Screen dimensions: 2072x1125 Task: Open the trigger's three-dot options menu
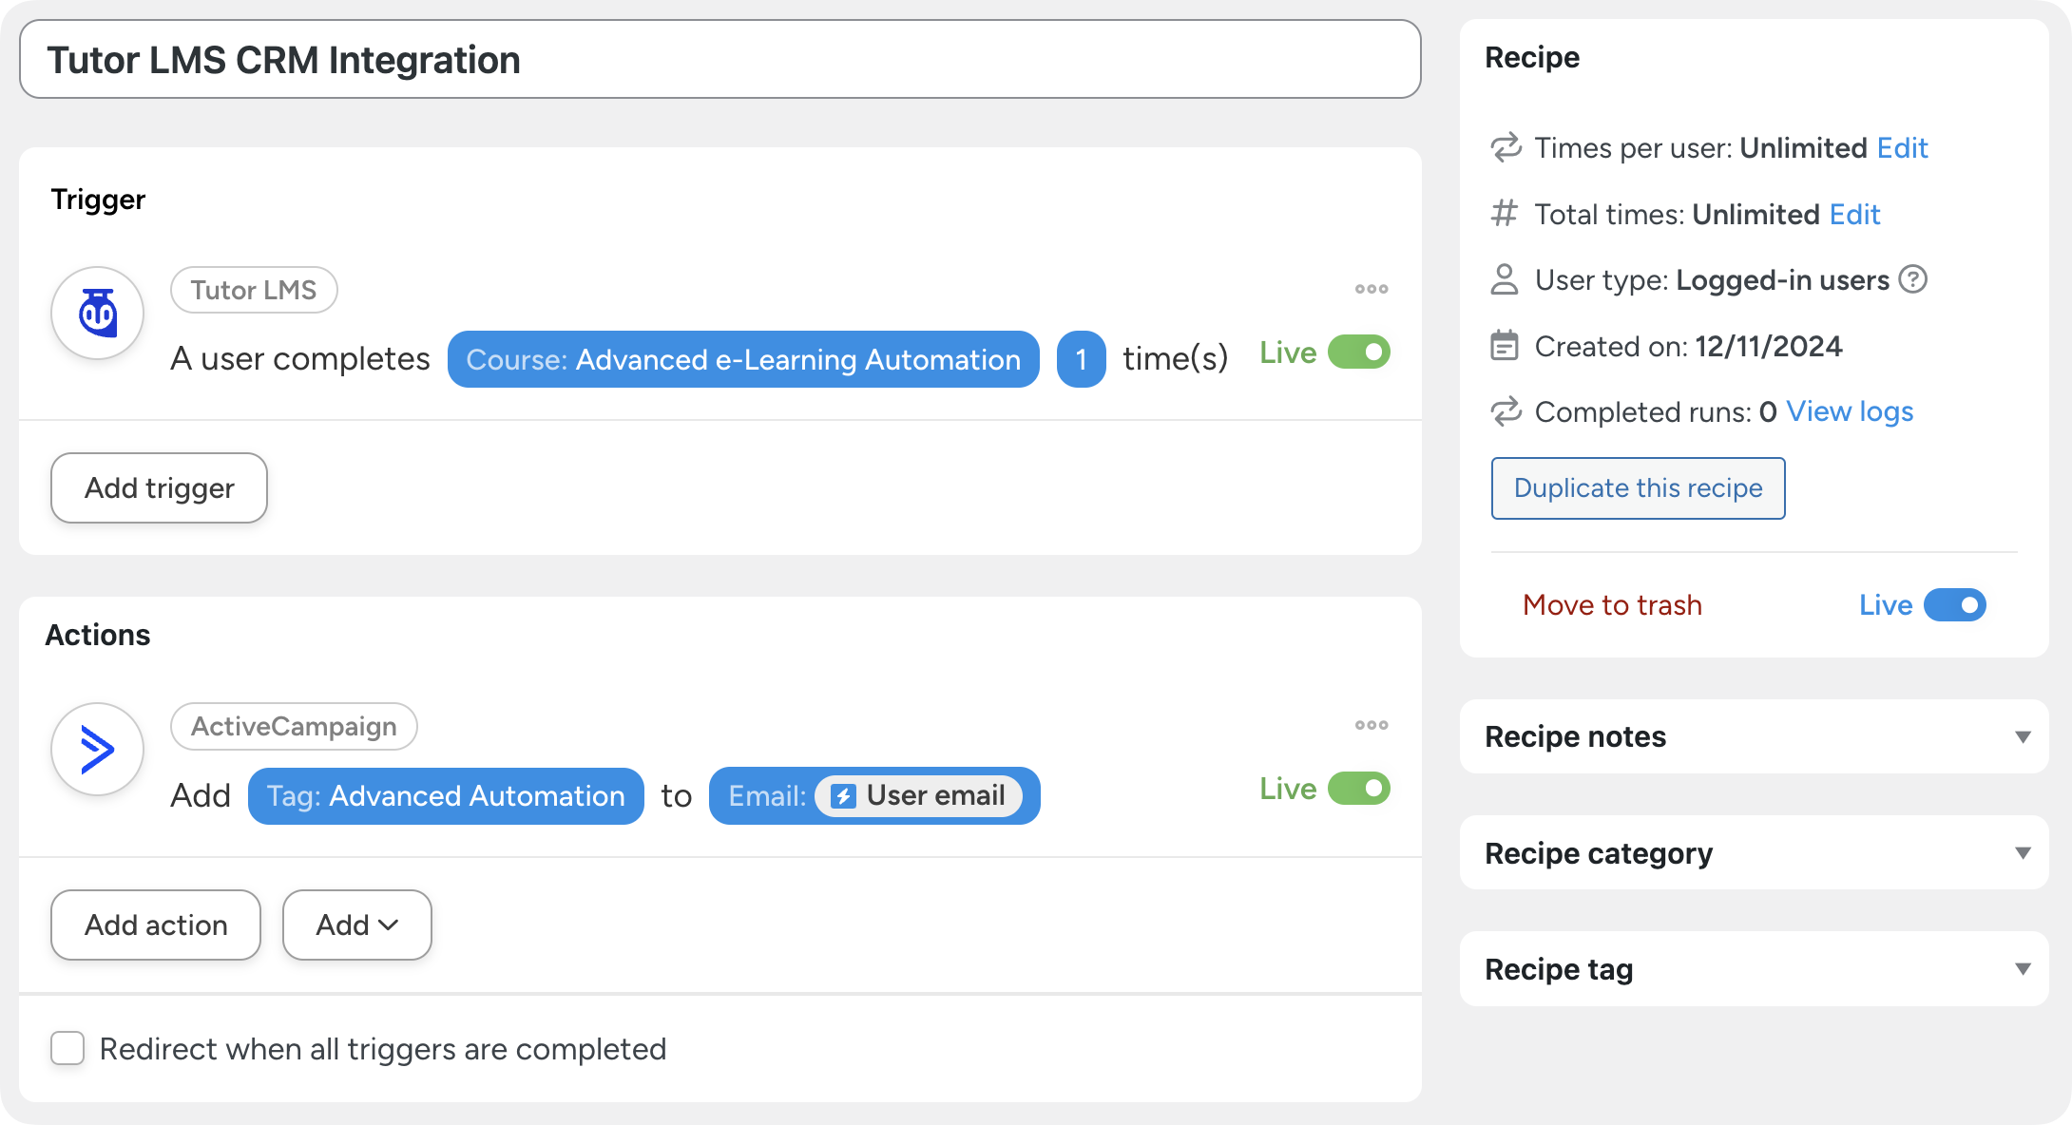click(x=1372, y=289)
